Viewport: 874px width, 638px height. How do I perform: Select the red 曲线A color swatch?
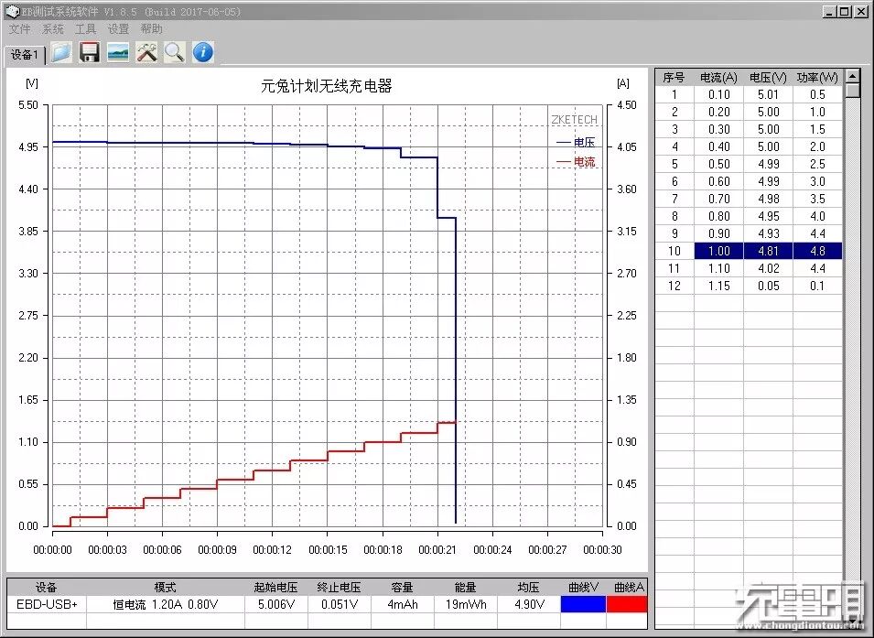(627, 604)
